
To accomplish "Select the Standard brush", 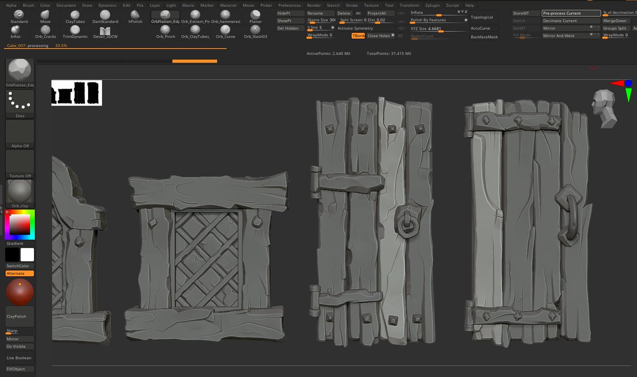I will 19,17.
